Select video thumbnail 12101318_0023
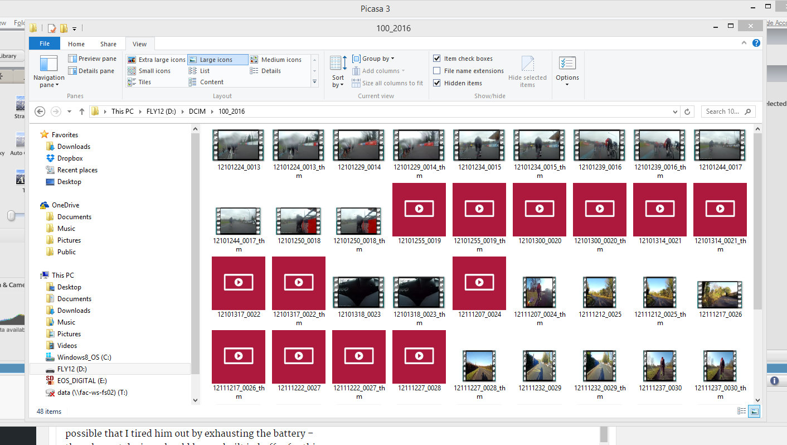Image resolution: width=787 pixels, height=445 pixels. coord(359,292)
